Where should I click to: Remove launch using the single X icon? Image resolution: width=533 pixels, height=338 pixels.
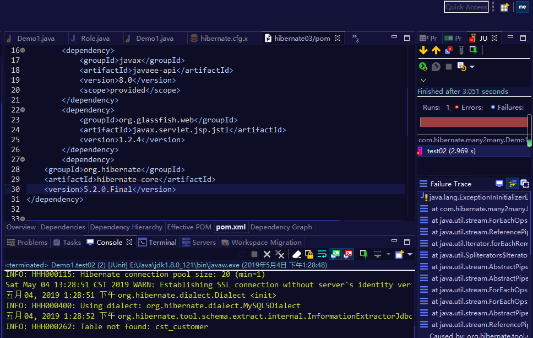click(x=267, y=254)
